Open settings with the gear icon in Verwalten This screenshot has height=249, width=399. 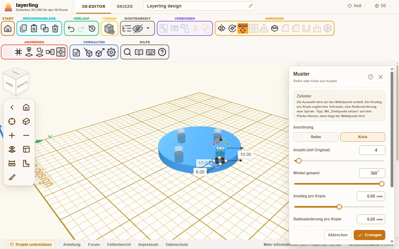pos(111,52)
